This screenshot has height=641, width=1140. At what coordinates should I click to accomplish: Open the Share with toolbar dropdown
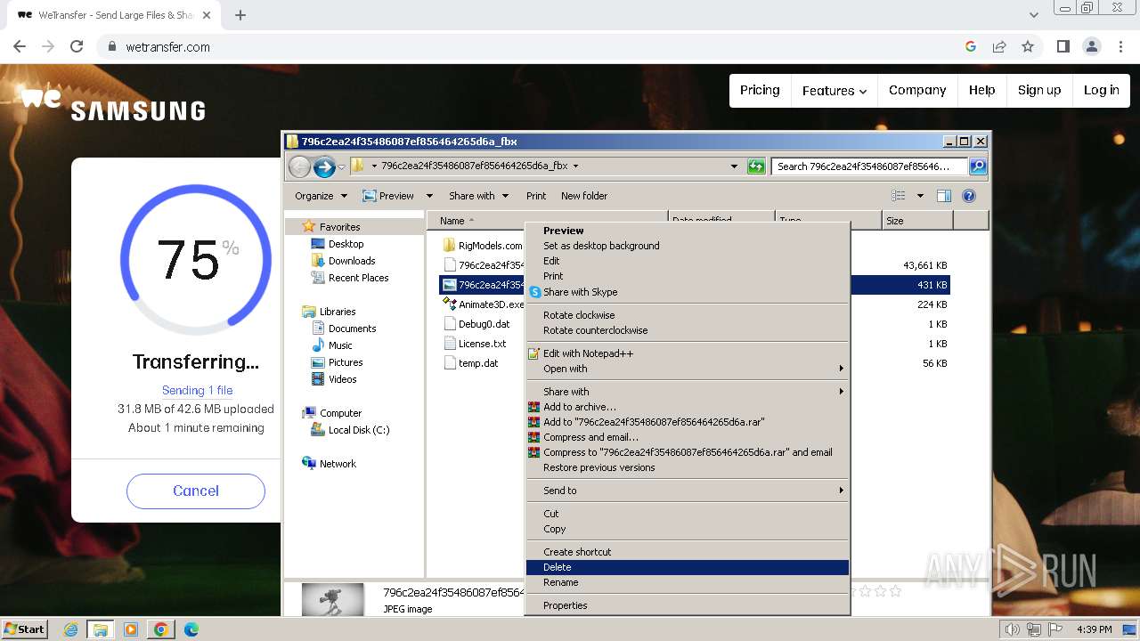click(x=478, y=196)
